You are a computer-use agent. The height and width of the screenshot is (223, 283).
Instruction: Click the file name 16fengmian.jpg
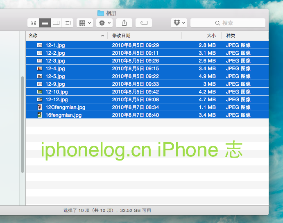(63, 115)
